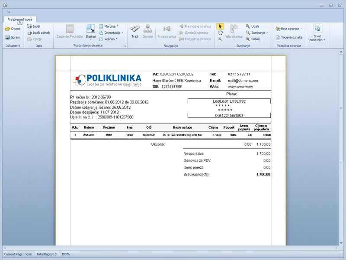
Task: Switch to the Pretpregled ispisa tab
Action: coord(20,19)
